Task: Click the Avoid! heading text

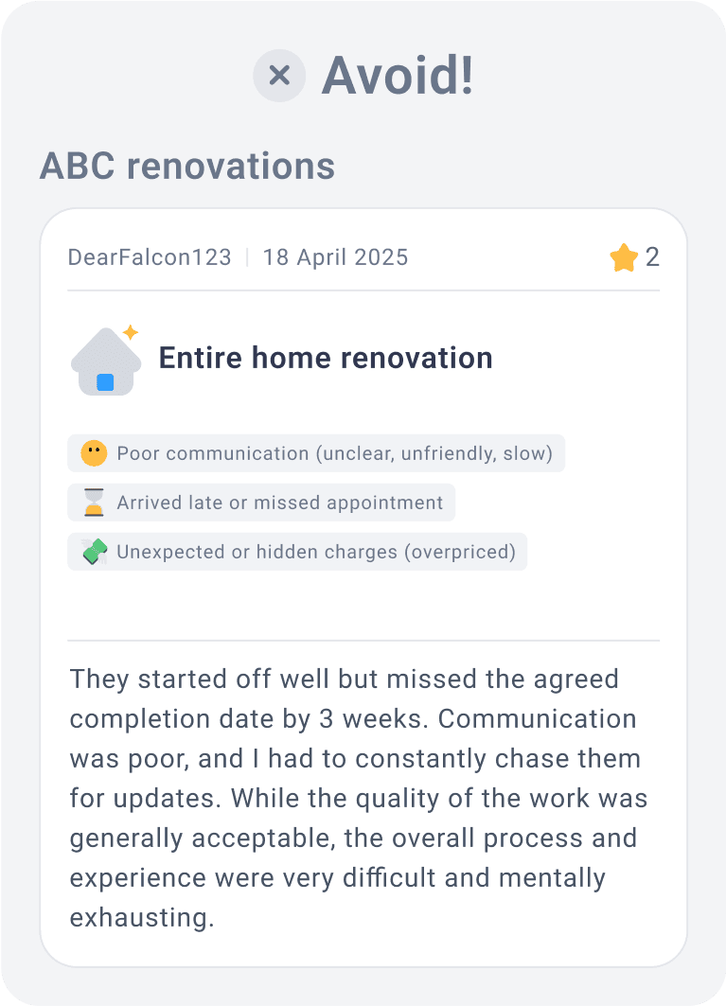Action: tap(398, 75)
